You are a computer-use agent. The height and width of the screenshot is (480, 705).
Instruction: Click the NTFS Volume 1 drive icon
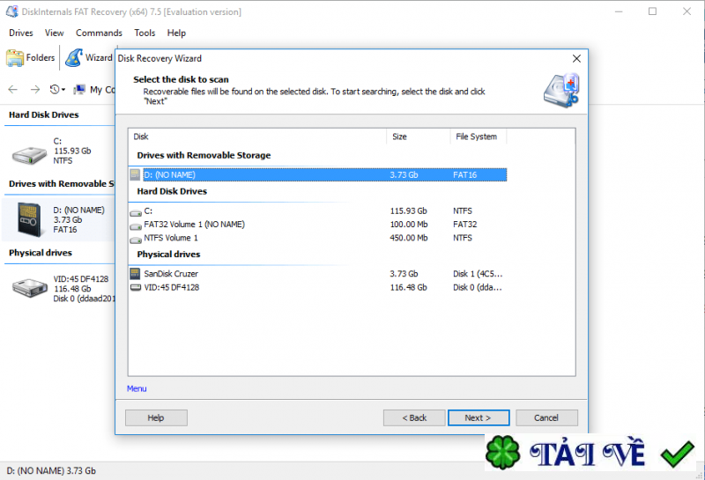[136, 239]
